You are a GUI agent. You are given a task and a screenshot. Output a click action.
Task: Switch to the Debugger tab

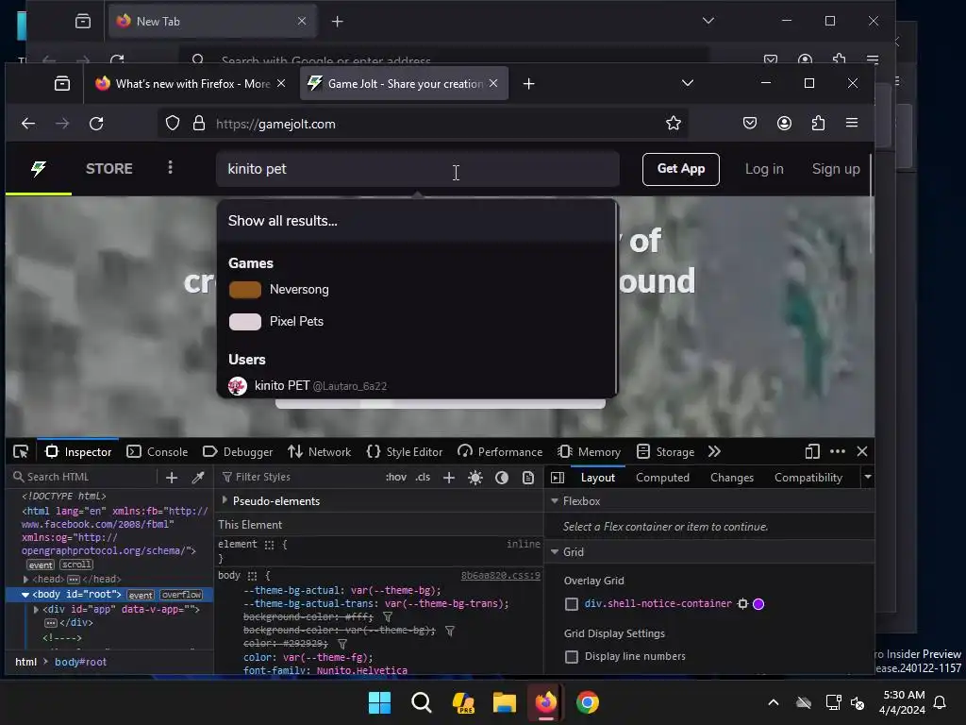click(x=238, y=452)
